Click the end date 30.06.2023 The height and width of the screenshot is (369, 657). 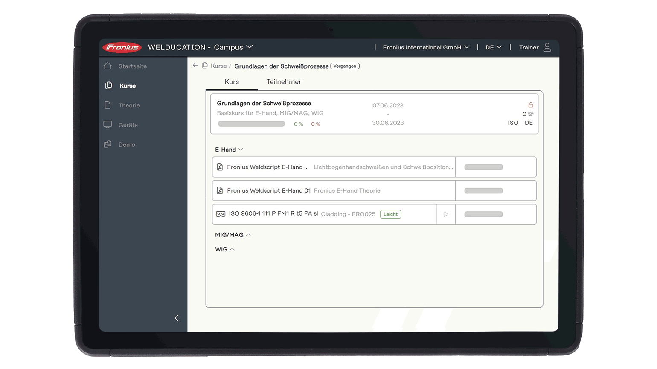388,123
